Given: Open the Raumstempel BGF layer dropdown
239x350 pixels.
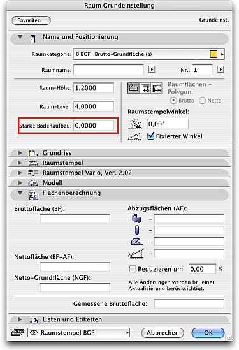Looking at the screenshot, I should [x=78, y=333].
